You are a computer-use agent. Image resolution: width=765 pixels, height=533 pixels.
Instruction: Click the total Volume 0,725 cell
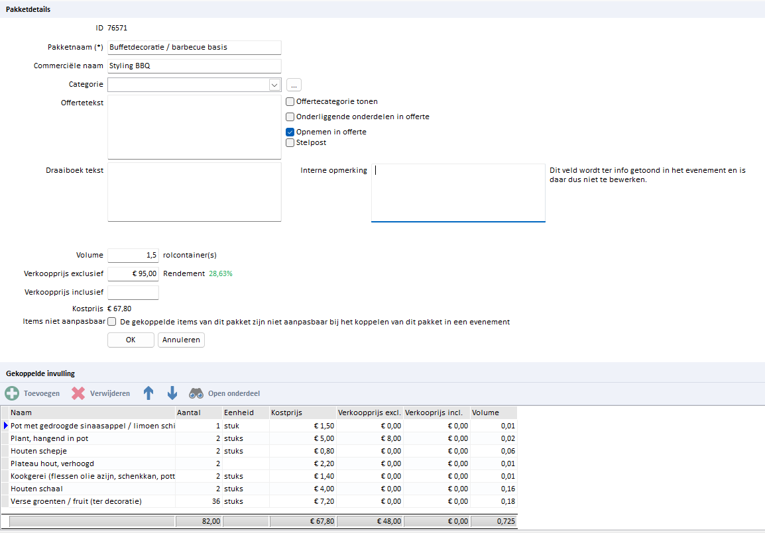point(493,521)
